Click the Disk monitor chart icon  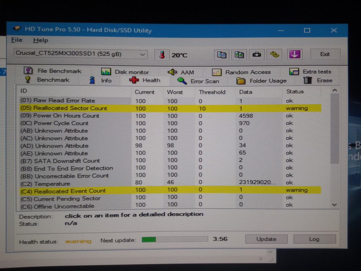[106, 71]
